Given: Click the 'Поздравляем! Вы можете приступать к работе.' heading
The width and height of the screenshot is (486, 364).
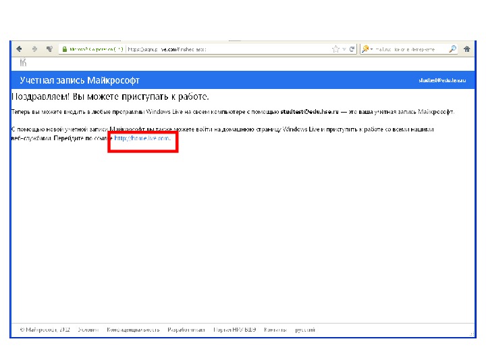Looking at the screenshot, I should [x=110, y=96].
